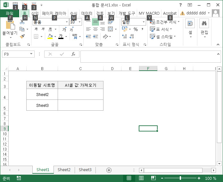Viewport: 223px width, 182px height.
Task: Switch to the 페이지 레이아웃 tab
Action: [54, 13]
